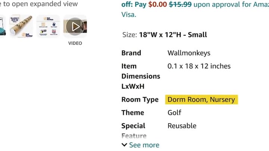Click the Wallmonkeys brand value
The image size is (269, 151).
point(189,53)
